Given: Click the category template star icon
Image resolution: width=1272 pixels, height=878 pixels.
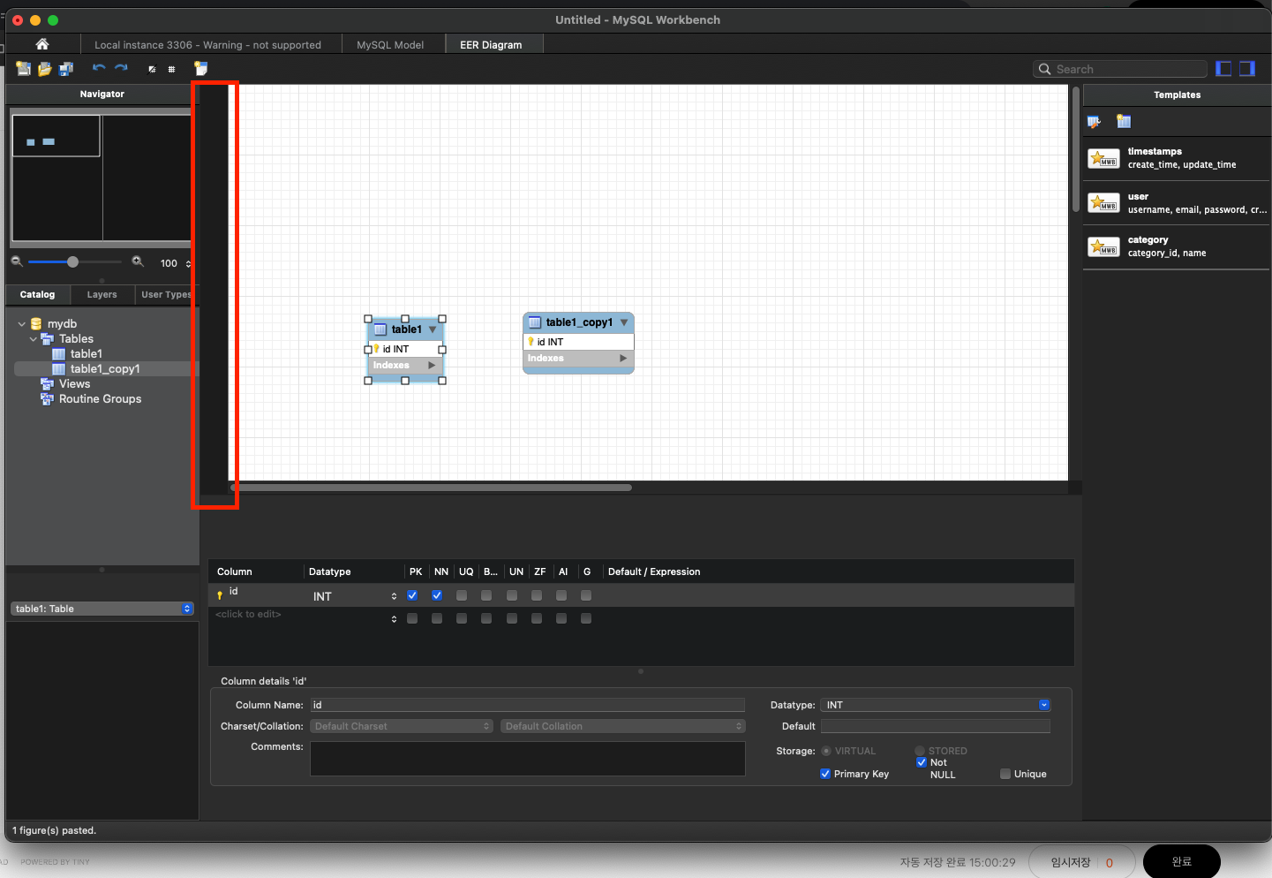Looking at the screenshot, I should [x=1103, y=246].
